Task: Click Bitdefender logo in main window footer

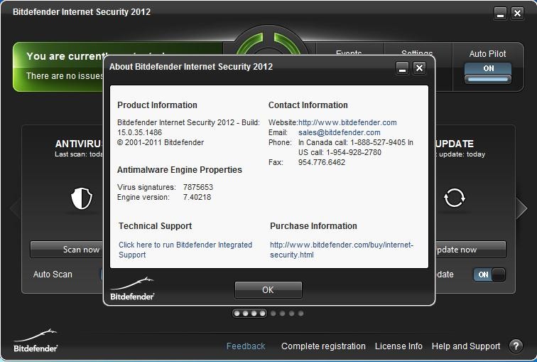Action: pyautogui.click(x=36, y=341)
